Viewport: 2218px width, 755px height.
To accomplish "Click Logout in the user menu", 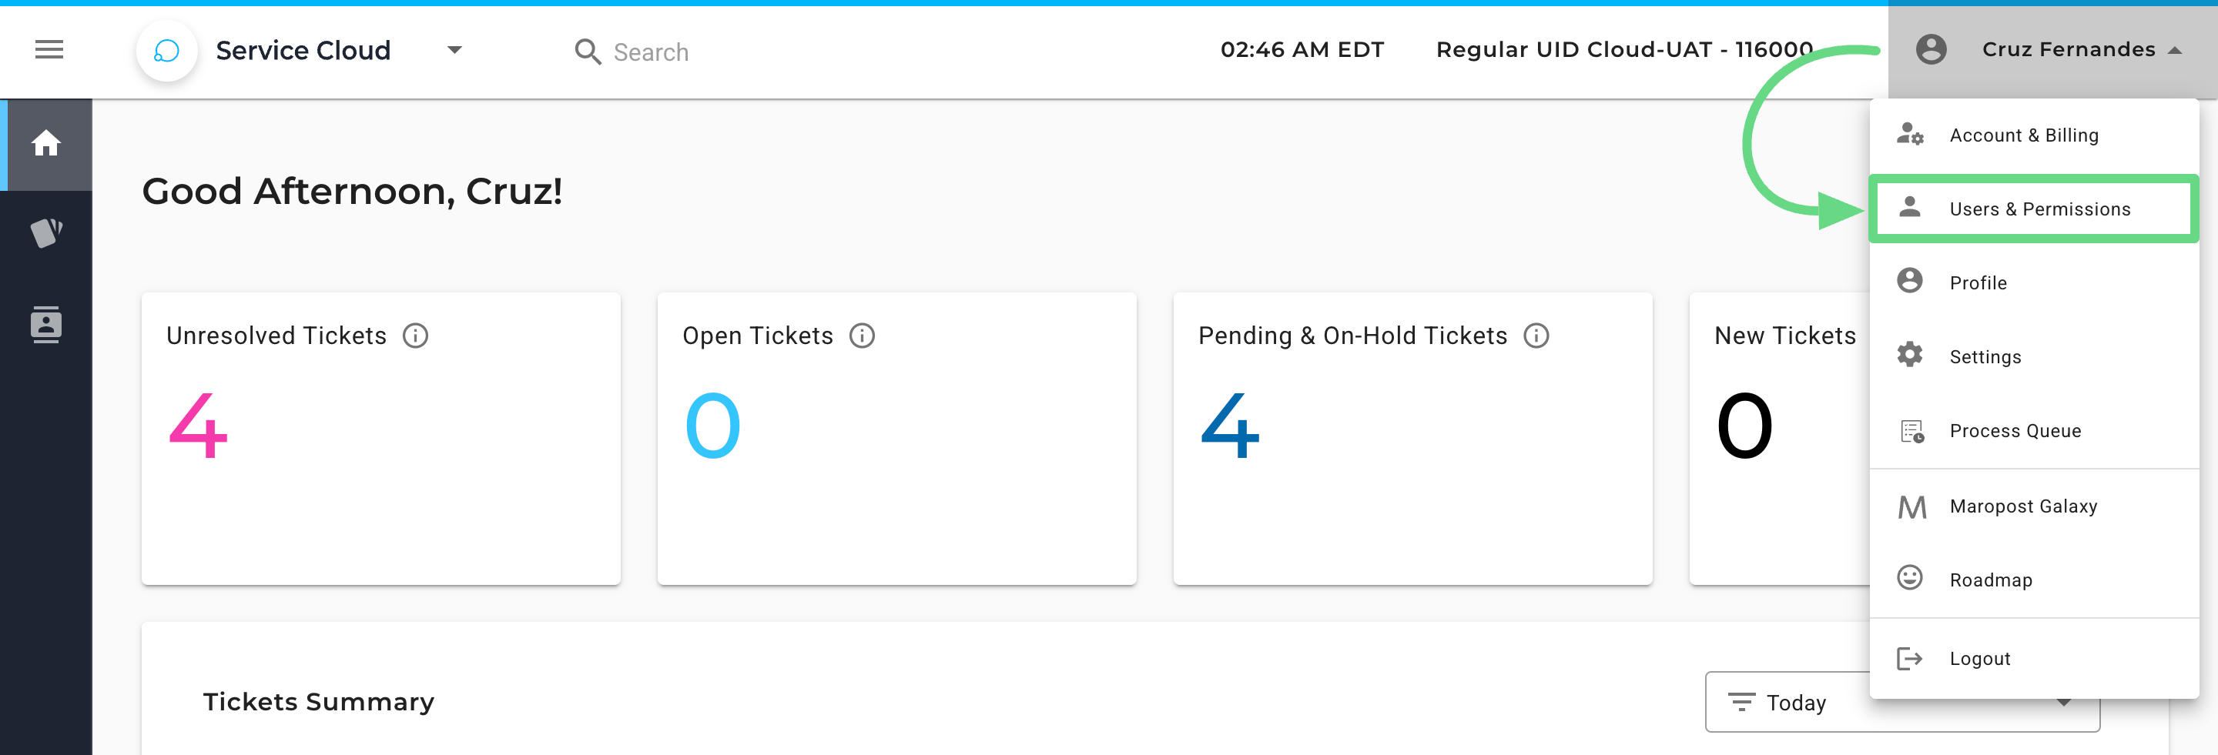I will (1979, 659).
